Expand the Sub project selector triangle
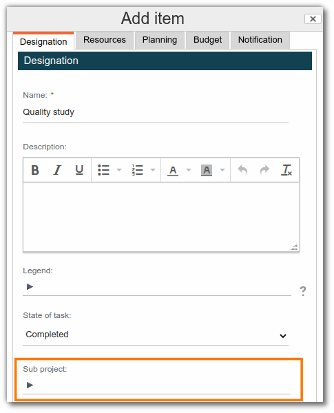This screenshot has width=334, height=413. click(x=30, y=385)
